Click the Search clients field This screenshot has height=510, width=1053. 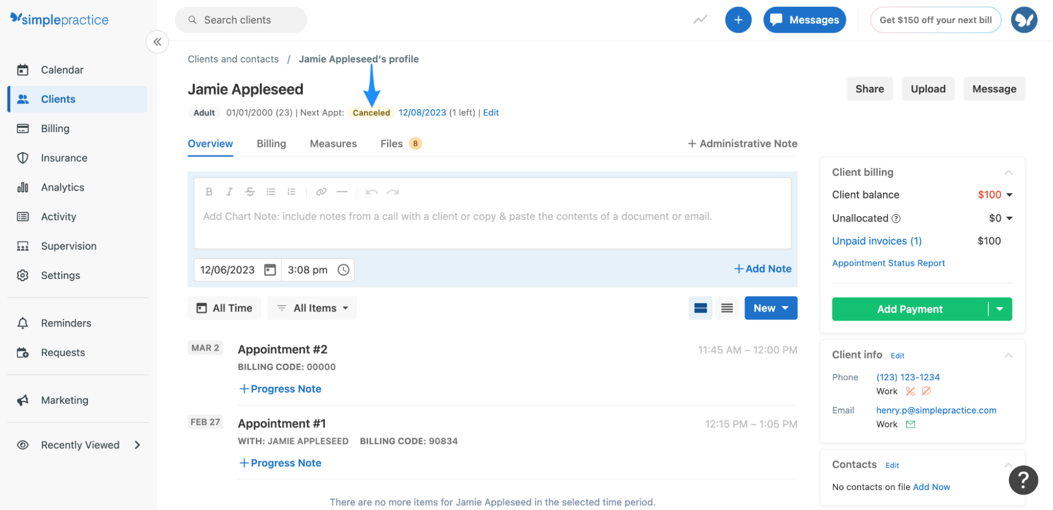click(240, 19)
